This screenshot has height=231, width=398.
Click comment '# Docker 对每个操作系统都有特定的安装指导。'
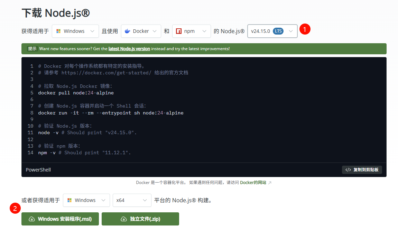pos(92,66)
